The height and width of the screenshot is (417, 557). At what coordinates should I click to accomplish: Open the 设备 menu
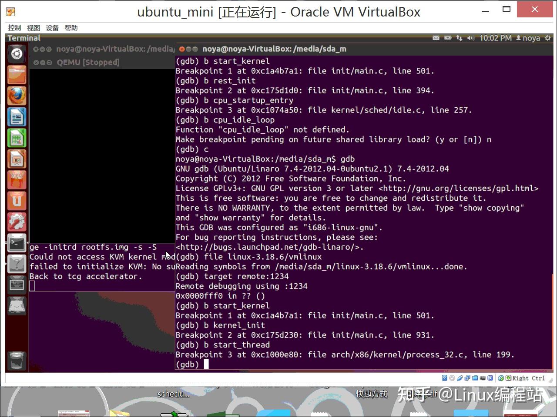pyautogui.click(x=52, y=28)
